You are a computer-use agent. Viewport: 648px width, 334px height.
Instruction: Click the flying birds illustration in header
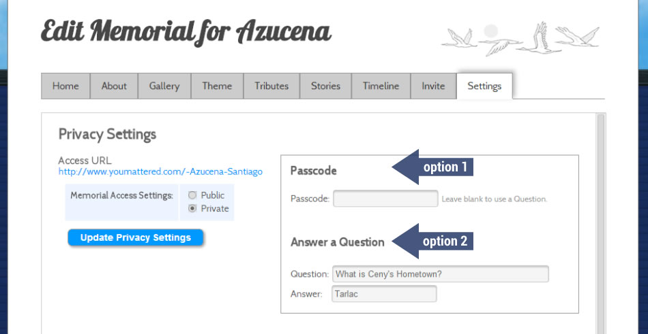click(x=520, y=39)
